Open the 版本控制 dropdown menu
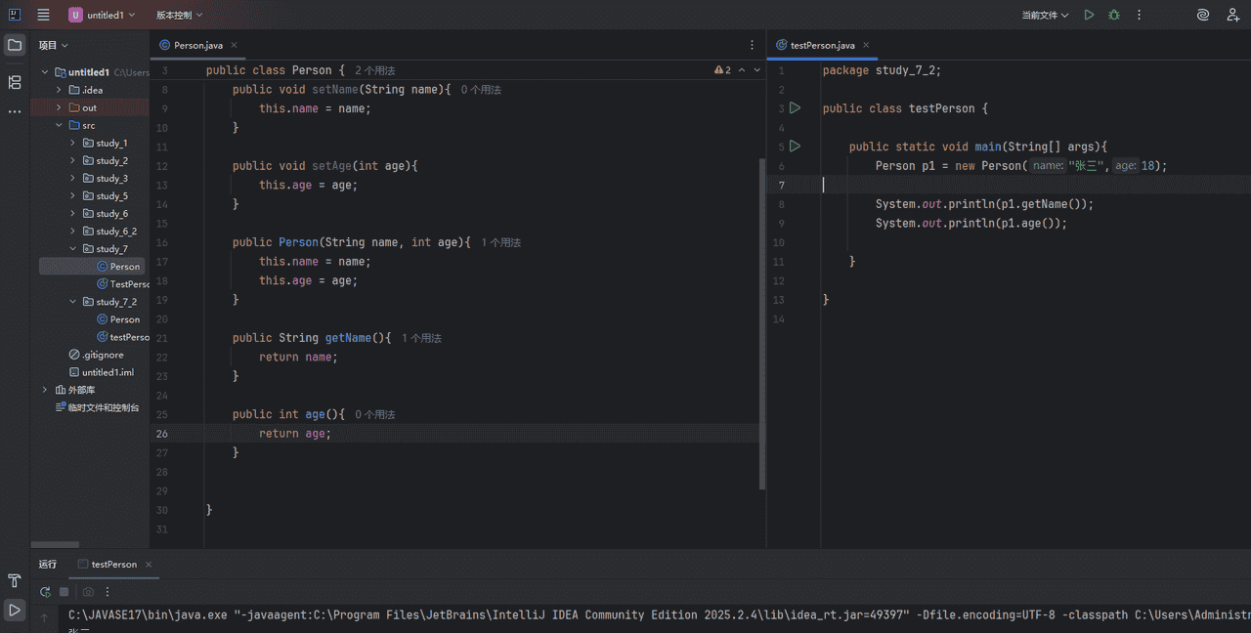This screenshot has width=1251, height=633. (x=180, y=15)
